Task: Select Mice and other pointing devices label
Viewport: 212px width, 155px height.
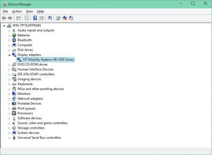Action: pyautogui.click(x=41, y=89)
